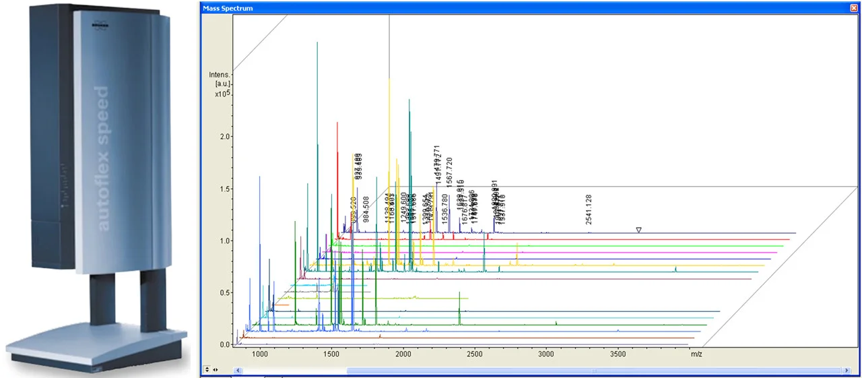
Task: Click the m/z axis label
Action: 696,353
